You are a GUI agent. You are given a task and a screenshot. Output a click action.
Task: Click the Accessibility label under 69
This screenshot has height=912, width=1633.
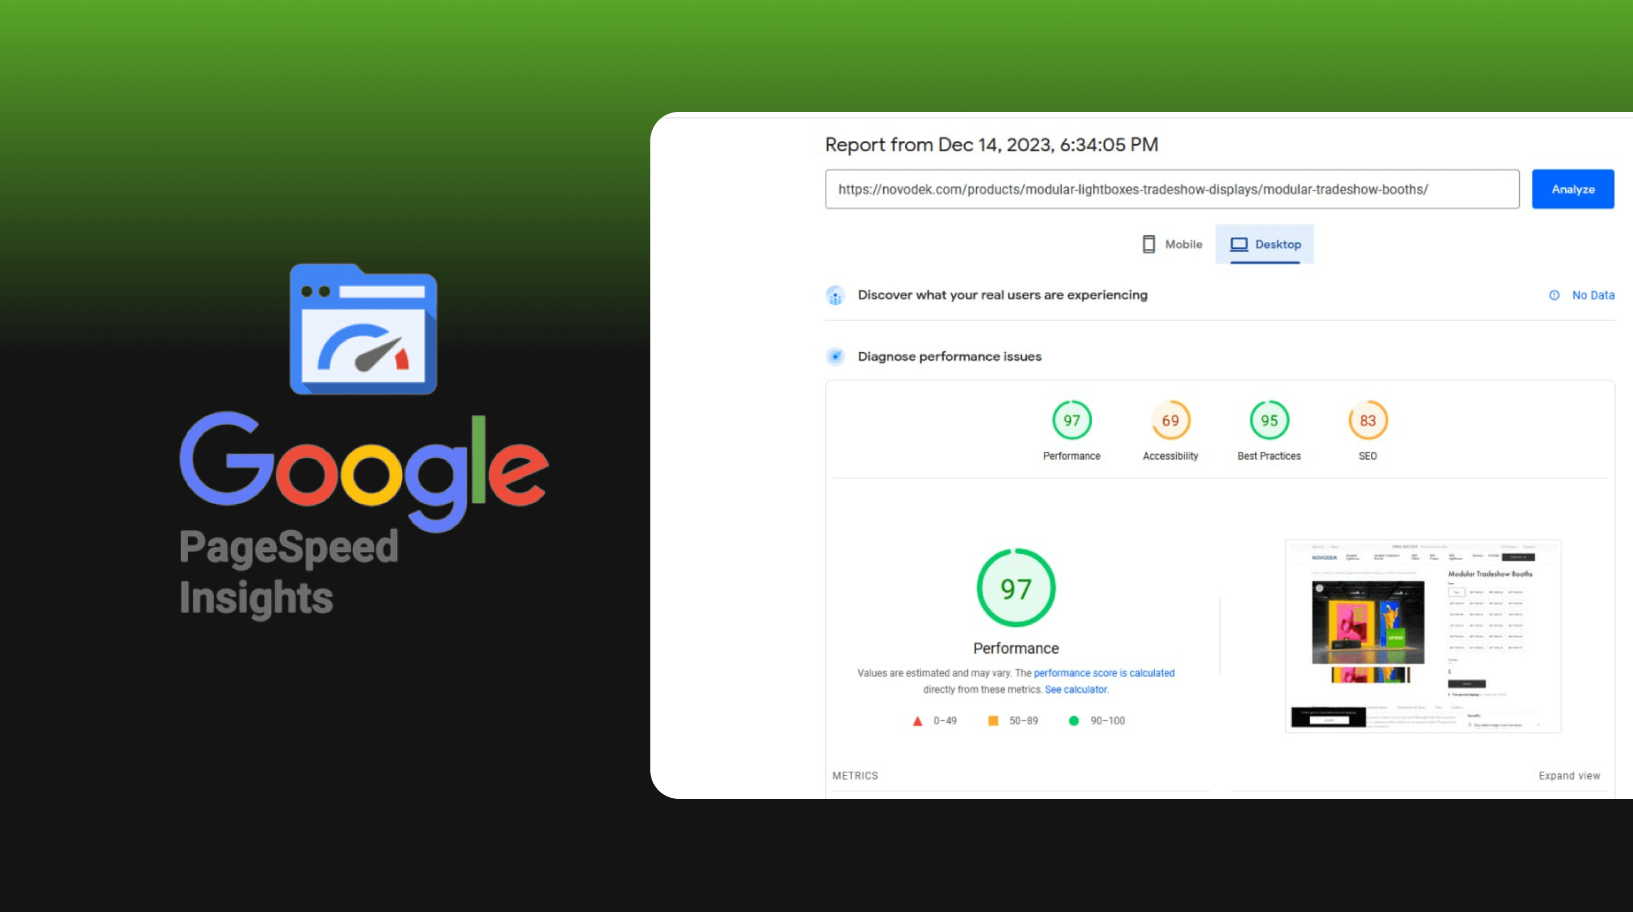1170,455
